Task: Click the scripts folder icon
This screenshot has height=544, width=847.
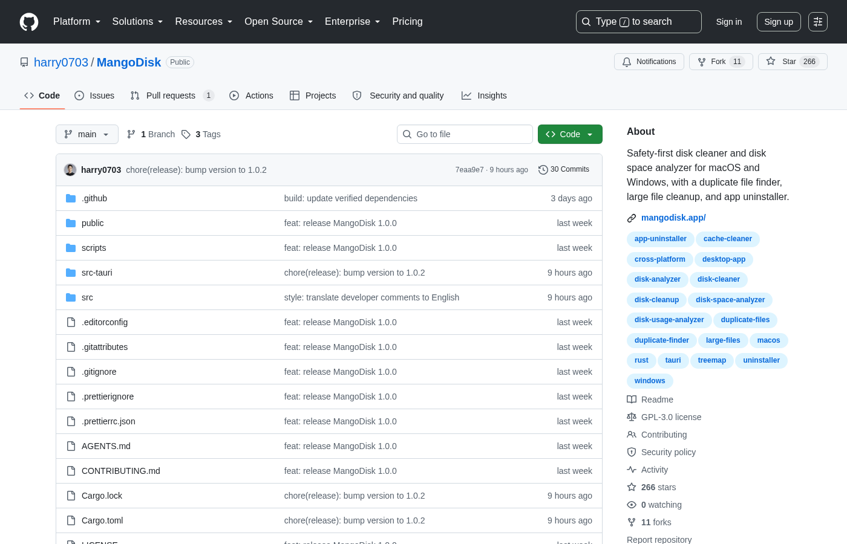Action: click(71, 248)
